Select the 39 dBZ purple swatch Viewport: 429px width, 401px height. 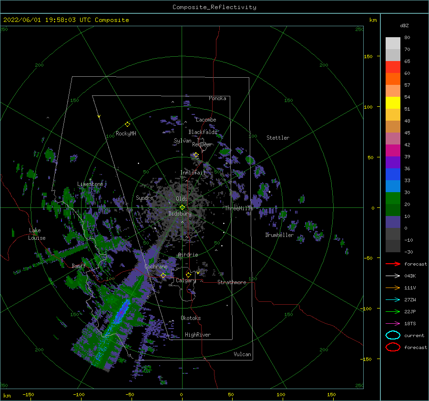tap(393, 162)
